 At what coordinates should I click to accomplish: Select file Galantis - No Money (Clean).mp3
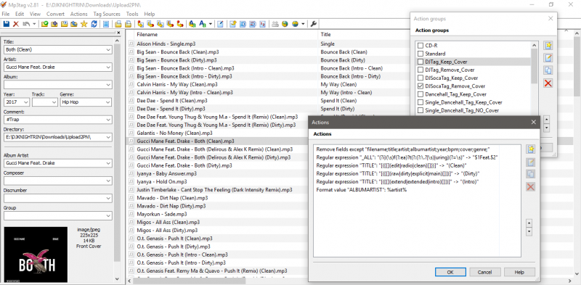174,133
